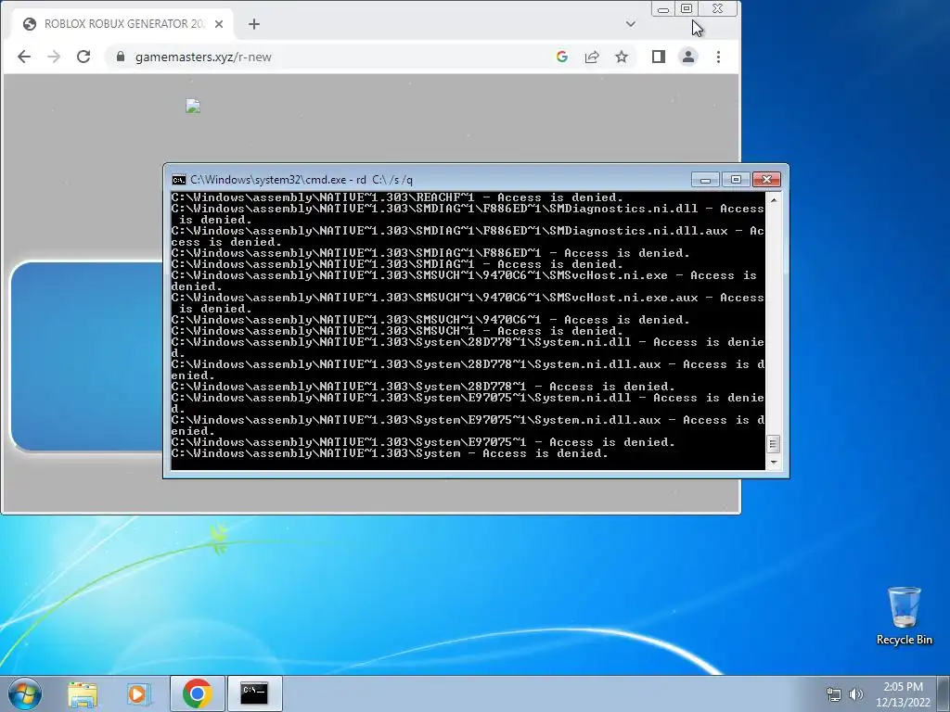
Task: Share this page icon in Chrome
Action: 592,57
